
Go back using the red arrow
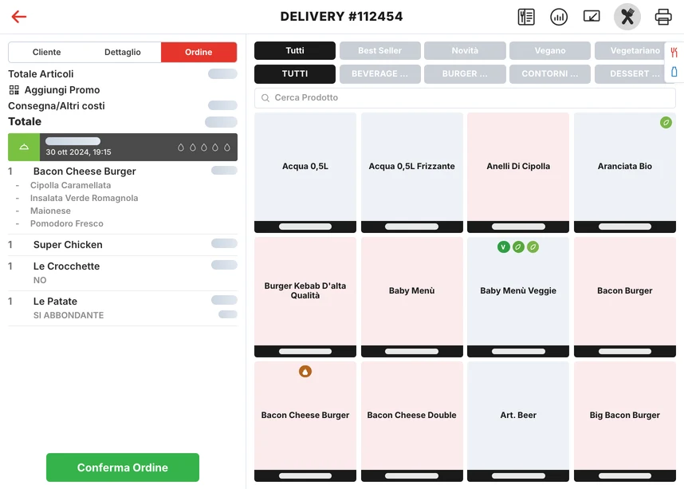pos(19,17)
